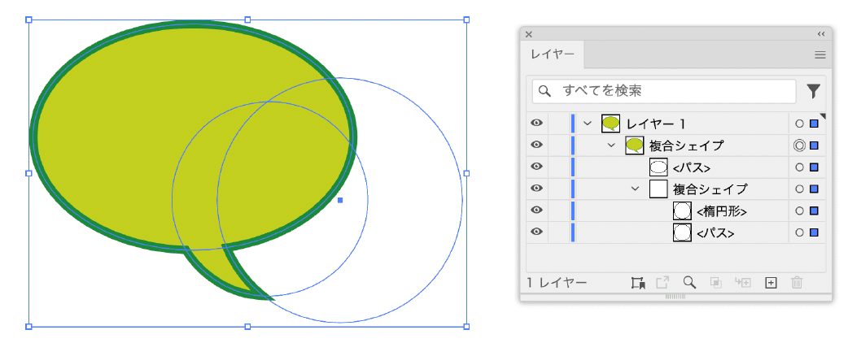The image size is (861, 356).
Task: Toggle visibility of the <楕円形> object
Action: [x=536, y=210]
